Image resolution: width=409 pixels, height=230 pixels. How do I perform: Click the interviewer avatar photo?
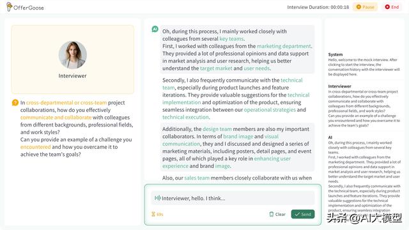point(72,55)
